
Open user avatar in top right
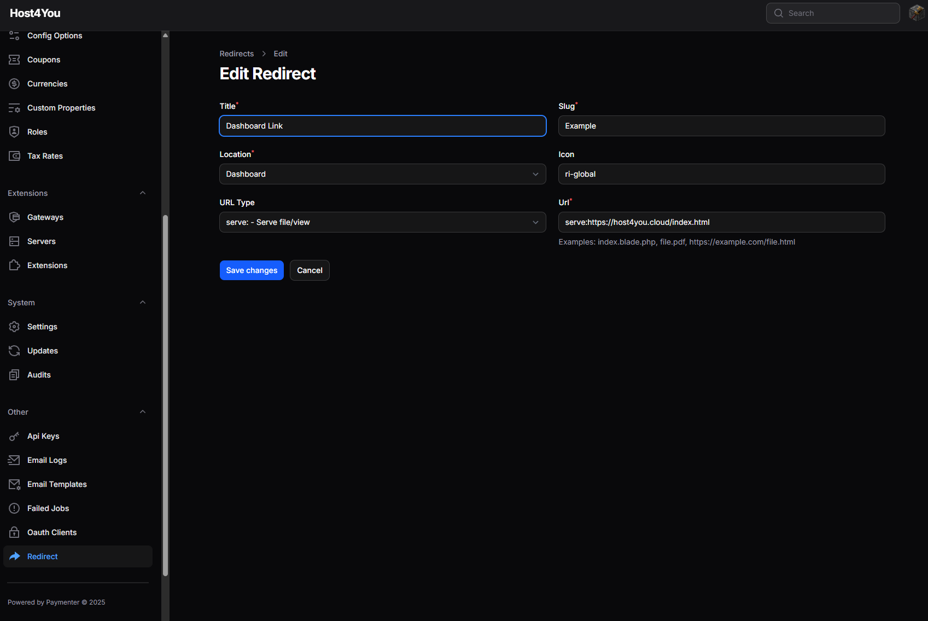pyautogui.click(x=917, y=13)
